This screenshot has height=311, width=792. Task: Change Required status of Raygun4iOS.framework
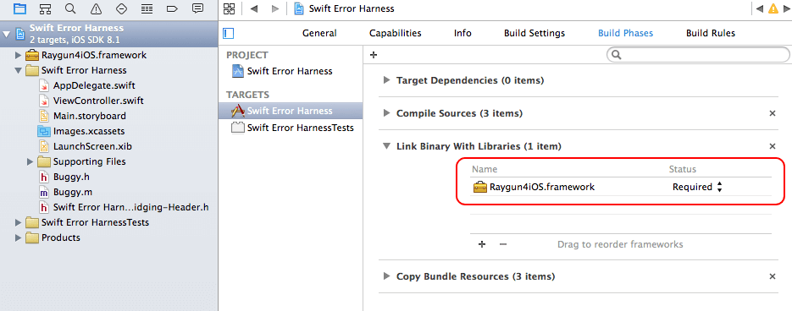tap(697, 187)
